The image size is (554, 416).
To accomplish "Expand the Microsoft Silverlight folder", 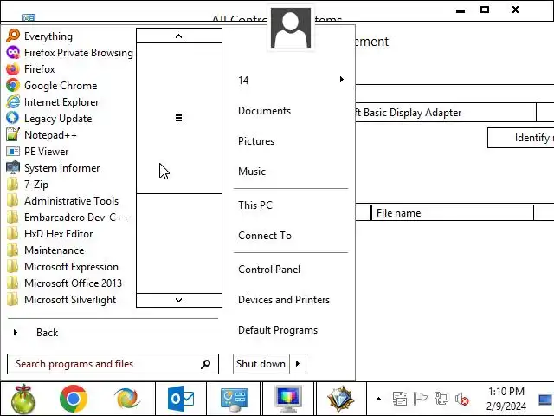I will 61,300.
